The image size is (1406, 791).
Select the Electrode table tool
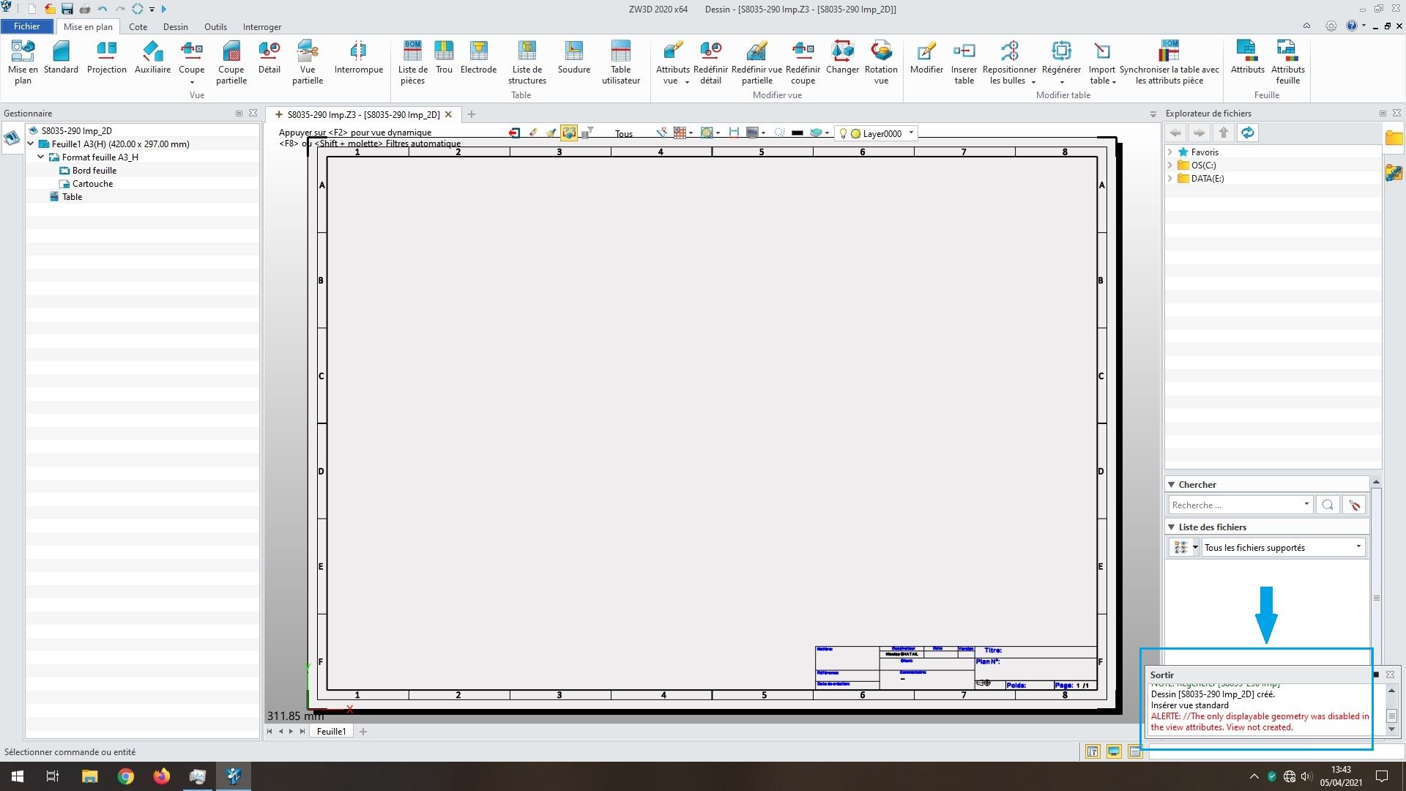pyautogui.click(x=479, y=57)
